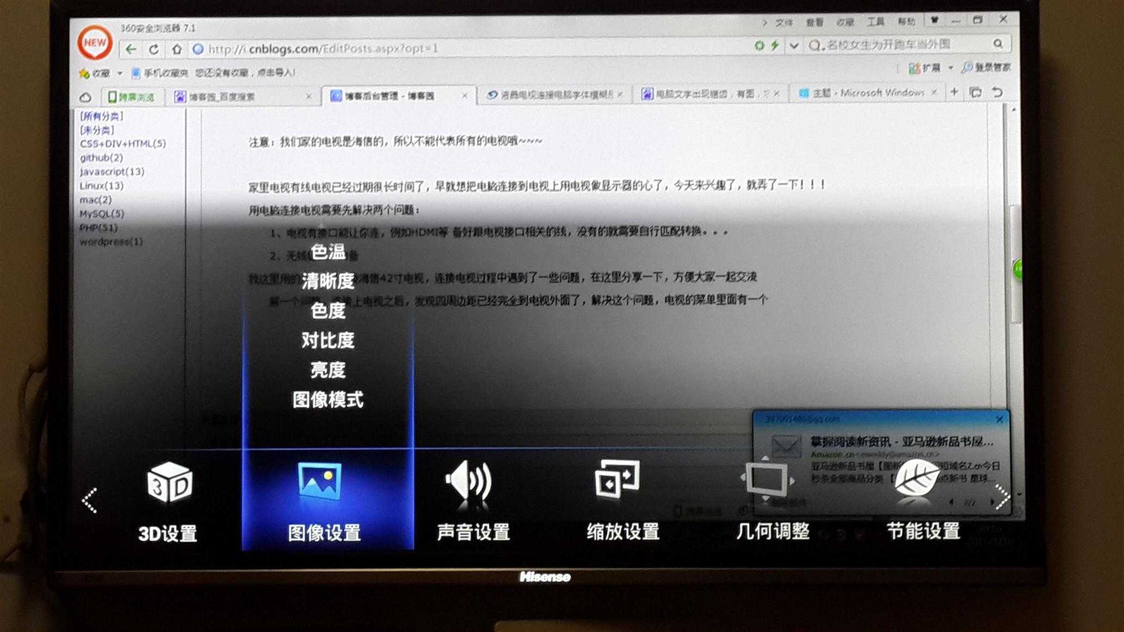Expand 扩展 dropdown arrow
The height and width of the screenshot is (632, 1124).
click(x=951, y=68)
